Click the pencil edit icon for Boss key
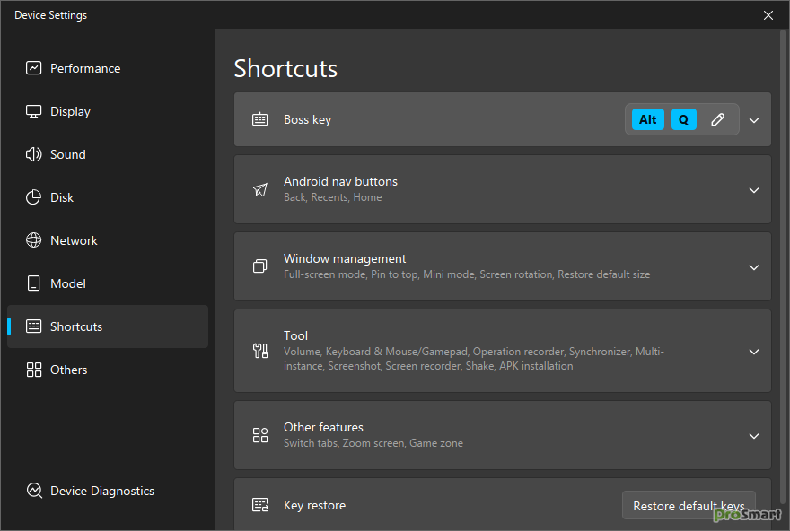Viewport: 790px width, 531px height. coord(717,119)
